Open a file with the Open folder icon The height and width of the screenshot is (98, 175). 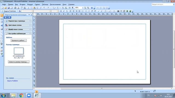tap(5, 8)
